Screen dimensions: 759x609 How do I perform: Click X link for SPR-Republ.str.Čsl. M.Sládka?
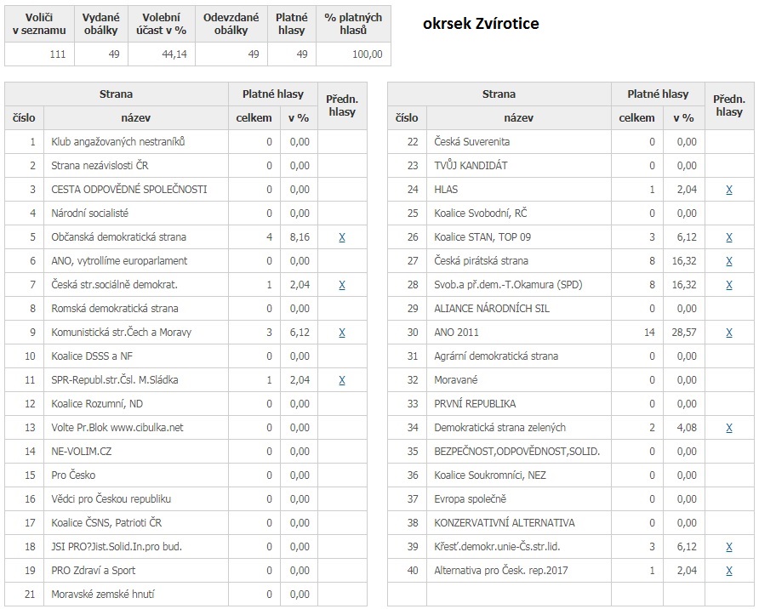pos(342,380)
